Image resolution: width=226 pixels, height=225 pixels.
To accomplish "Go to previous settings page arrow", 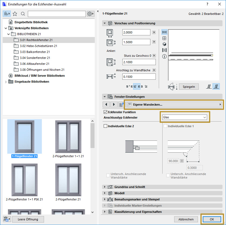I will click(x=106, y=105).
